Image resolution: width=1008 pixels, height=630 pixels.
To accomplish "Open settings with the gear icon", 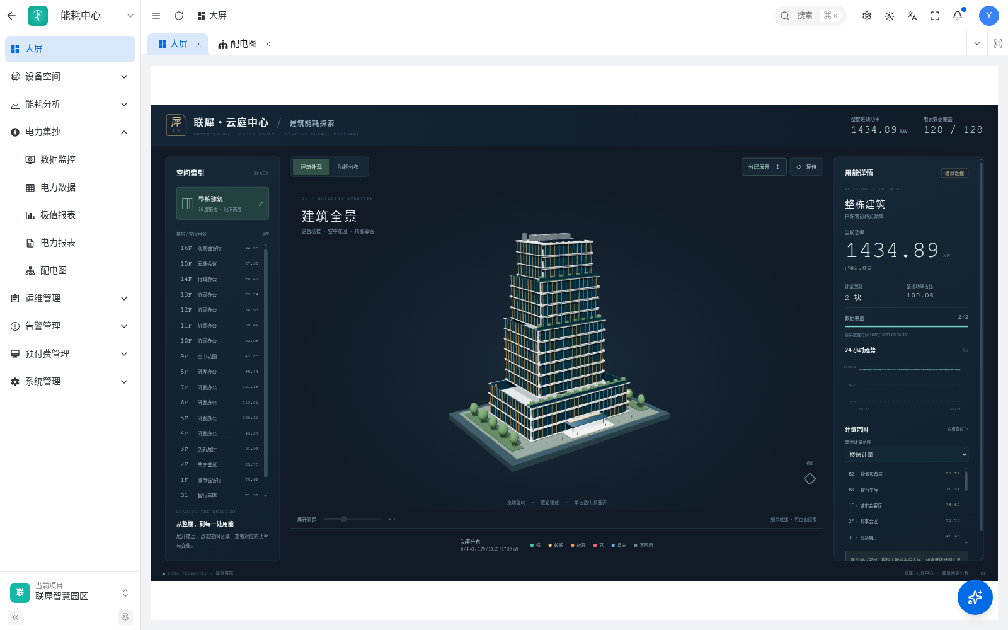I will point(867,16).
